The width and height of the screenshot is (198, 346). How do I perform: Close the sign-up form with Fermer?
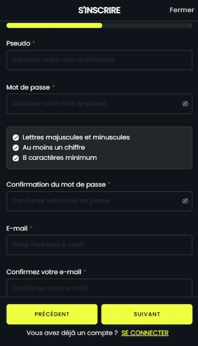(182, 10)
